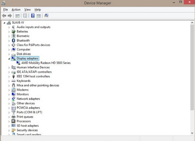195x141 pixels.
Task: Select the Print queues label
Action: coord(25,117)
